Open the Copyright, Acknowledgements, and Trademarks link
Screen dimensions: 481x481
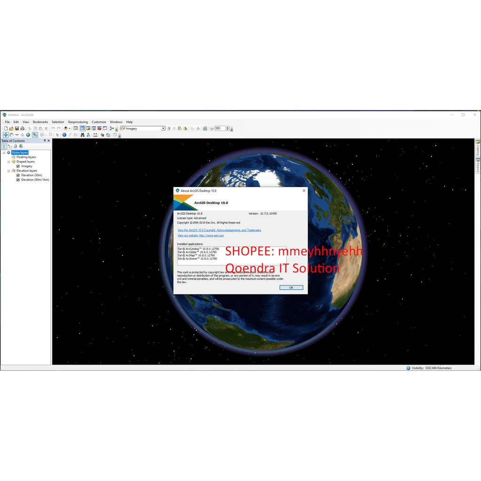point(219,230)
